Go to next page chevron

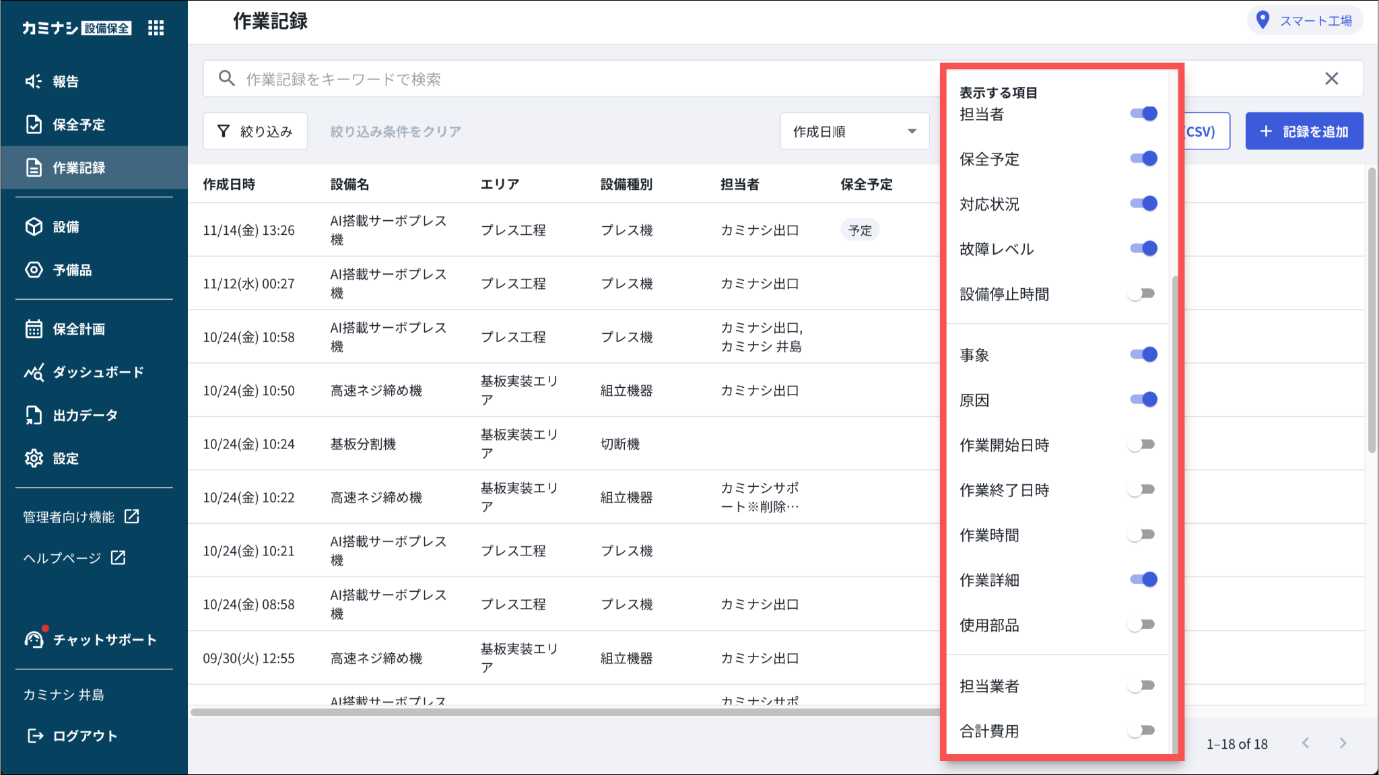(x=1343, y=743)
